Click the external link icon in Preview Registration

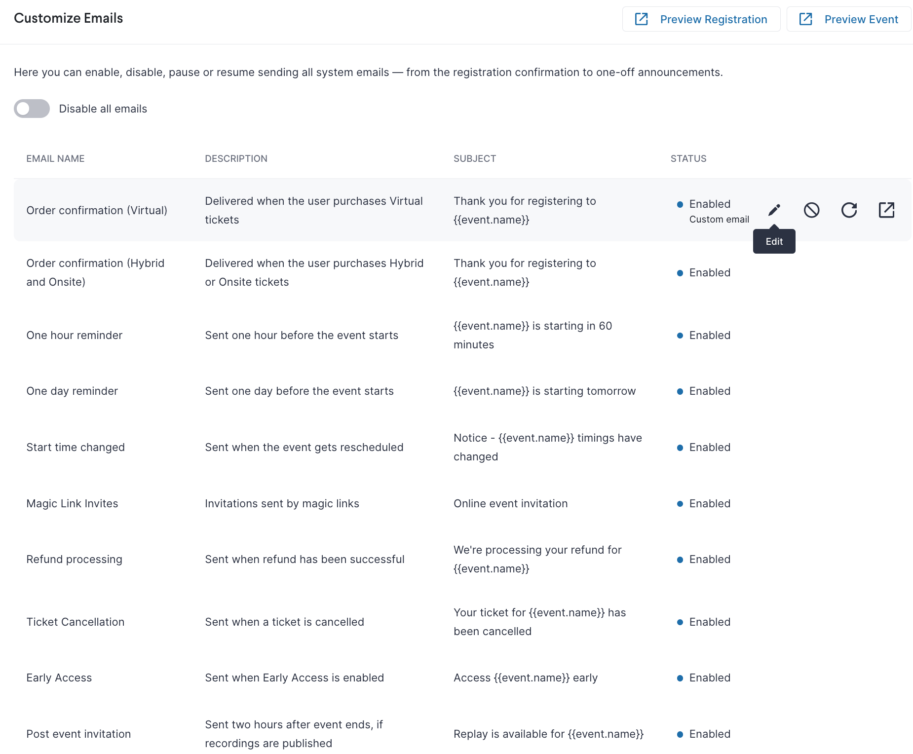pos(641,19)
